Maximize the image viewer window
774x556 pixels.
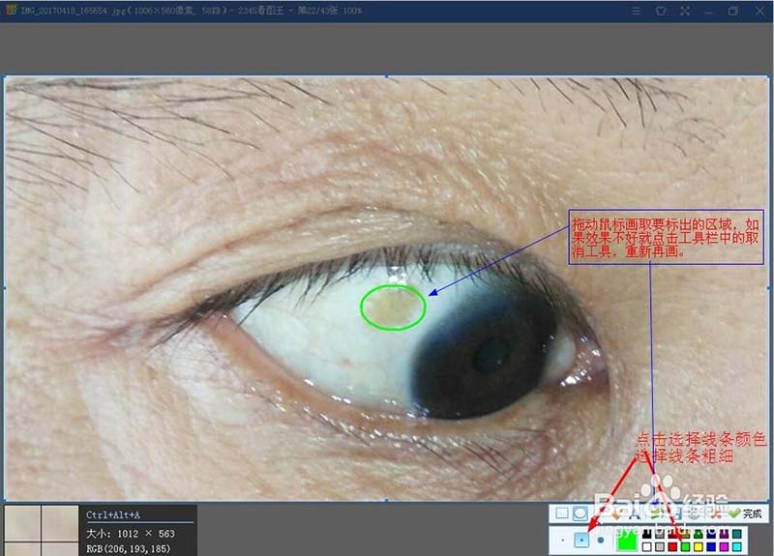tap(733, 11)
